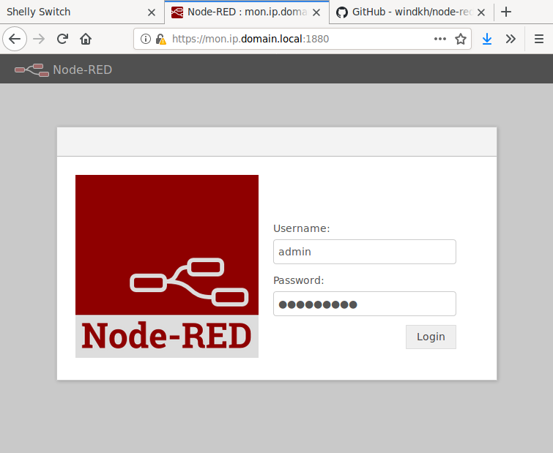This screenshot has height=453, width=553.
Task: Click the Password: label
Action: [299, 280]
